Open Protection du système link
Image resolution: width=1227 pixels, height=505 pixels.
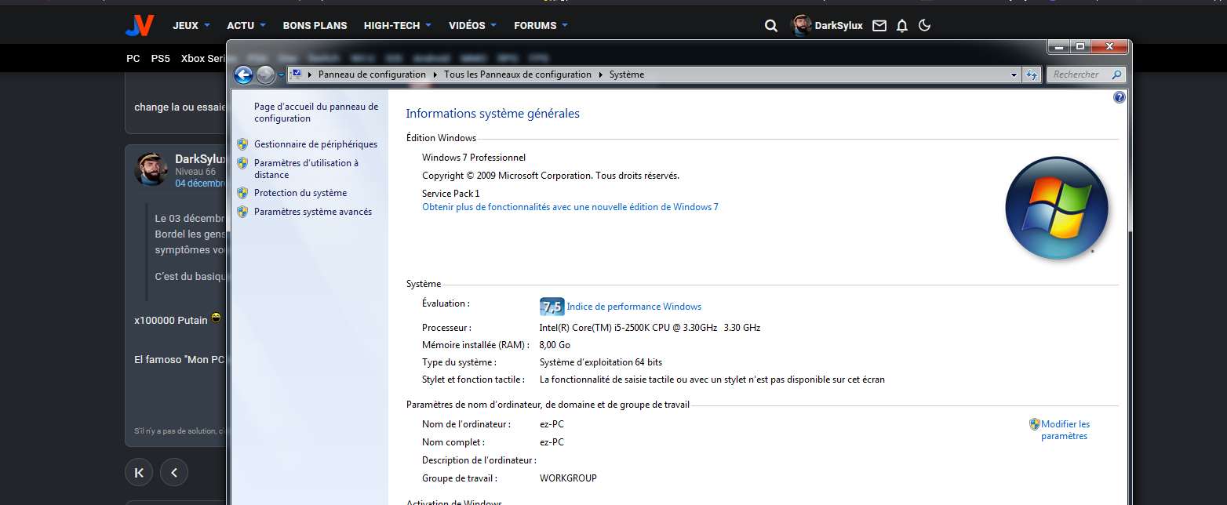pyautogui.click(x=300, y=193)
